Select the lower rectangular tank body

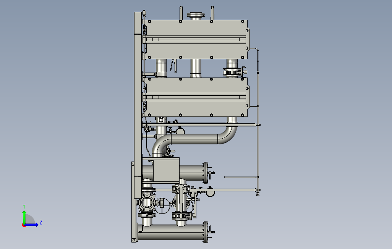coord(196,97)
